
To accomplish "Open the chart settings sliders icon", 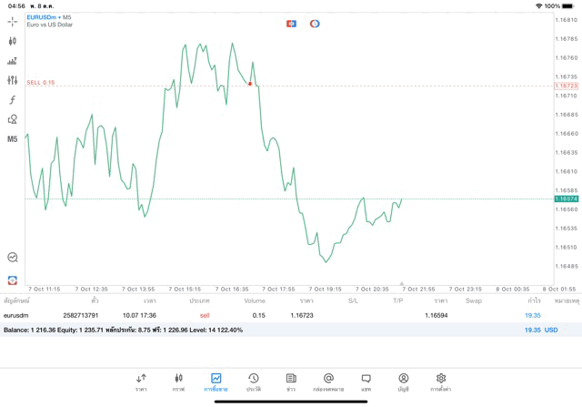I will click(13, 81).
